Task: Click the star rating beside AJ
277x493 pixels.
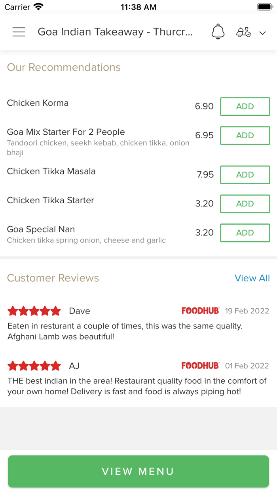Action: tap(34, 365)
